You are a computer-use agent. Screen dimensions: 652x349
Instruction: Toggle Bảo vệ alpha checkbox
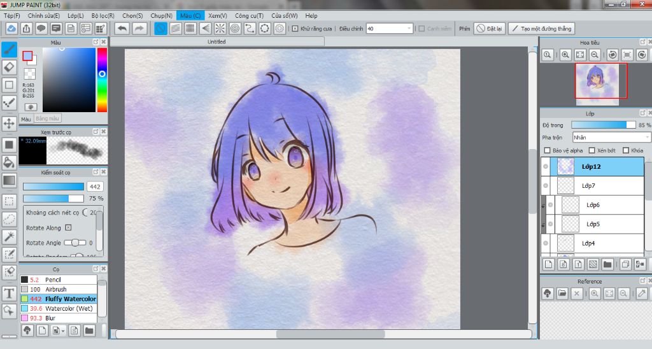click(547, 150)
